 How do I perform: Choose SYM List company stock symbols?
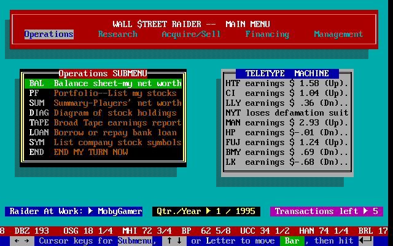[103, 142]
